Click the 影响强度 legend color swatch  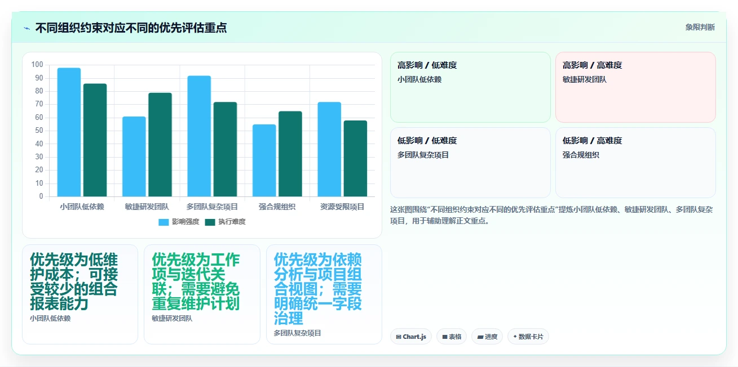pos(163,222)
